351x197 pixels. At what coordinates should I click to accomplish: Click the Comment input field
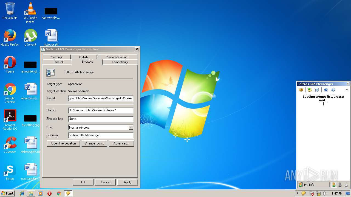[x=101, y=135]
